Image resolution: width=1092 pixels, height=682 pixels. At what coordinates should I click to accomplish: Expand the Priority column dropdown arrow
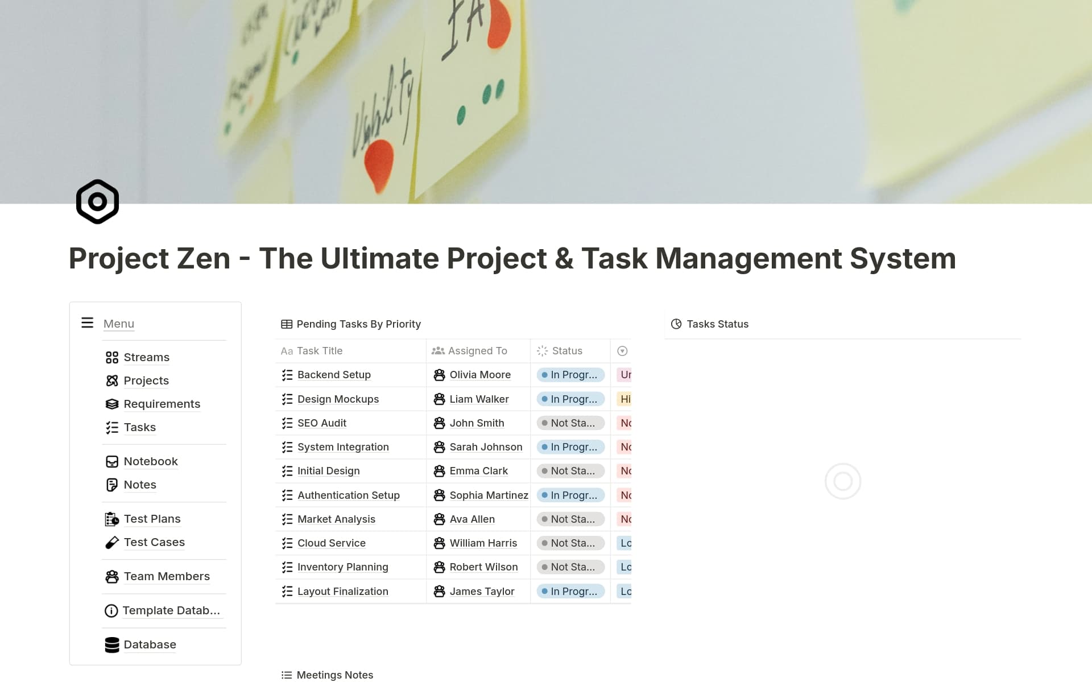(622, 351)
